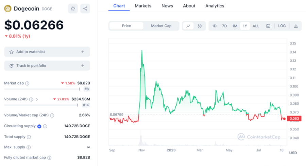Switch to the About tab

tap(189, 6)
